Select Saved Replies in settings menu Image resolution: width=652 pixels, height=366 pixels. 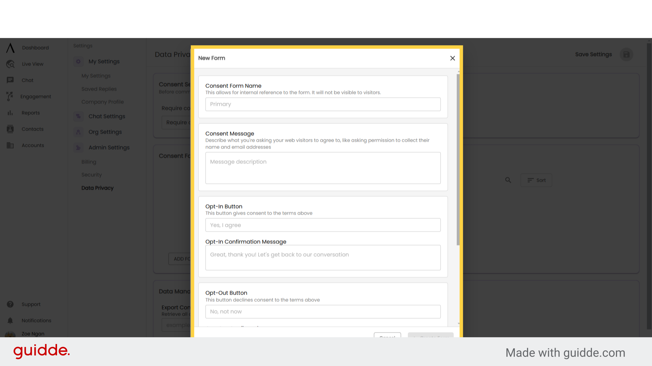tap(99, 89)
